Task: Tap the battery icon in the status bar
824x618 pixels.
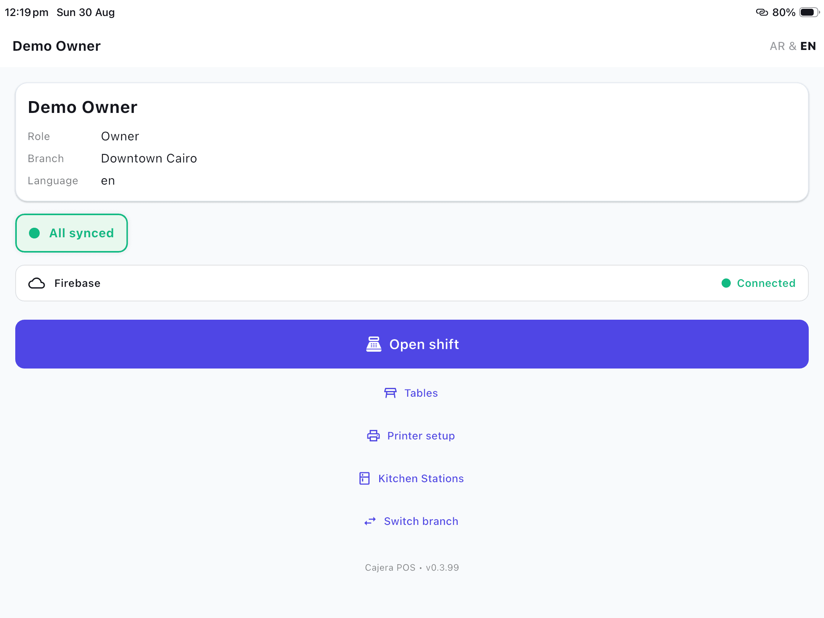Action: pyautogui.click(x=809, y=12)
